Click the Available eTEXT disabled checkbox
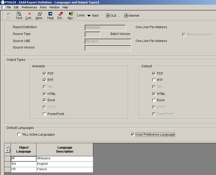The image size is (216, 175). [44, 107]
